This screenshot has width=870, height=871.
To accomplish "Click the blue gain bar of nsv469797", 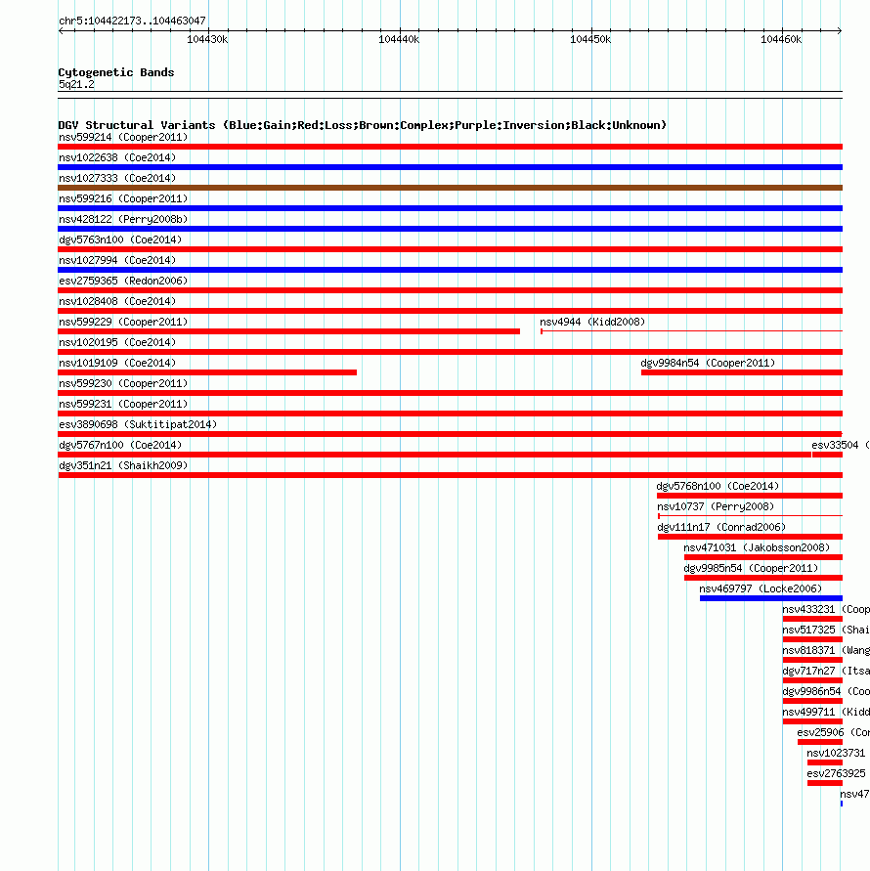I will (x=771, y=599).
